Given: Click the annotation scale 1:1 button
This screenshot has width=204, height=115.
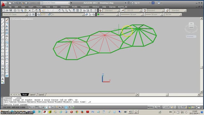Looking at the screenshot, I should [x=166, y=107].
